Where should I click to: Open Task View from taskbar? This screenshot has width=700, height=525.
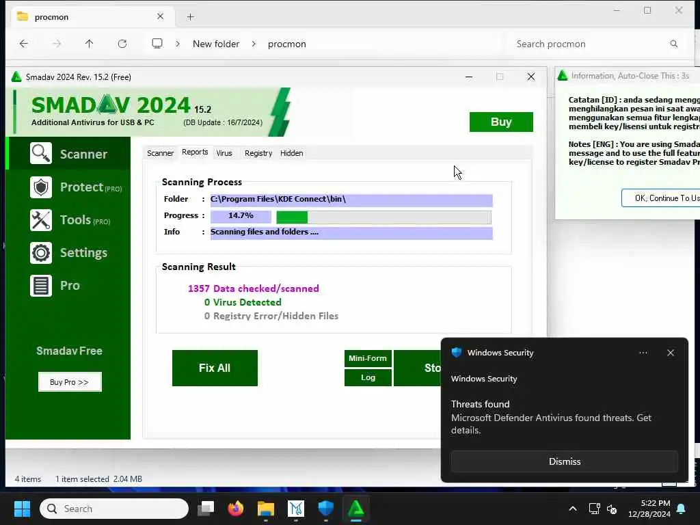coord(206,509)
